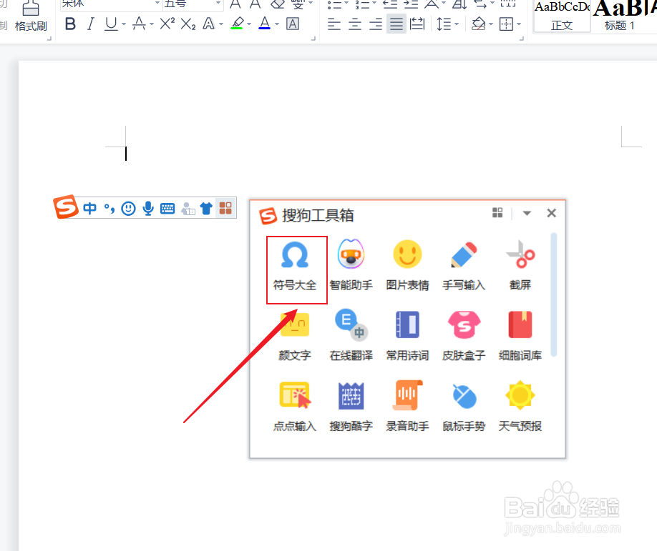This screenshot has width=657, height=551.
Task: Click the borders grid icon
Action: pos(506,24)
